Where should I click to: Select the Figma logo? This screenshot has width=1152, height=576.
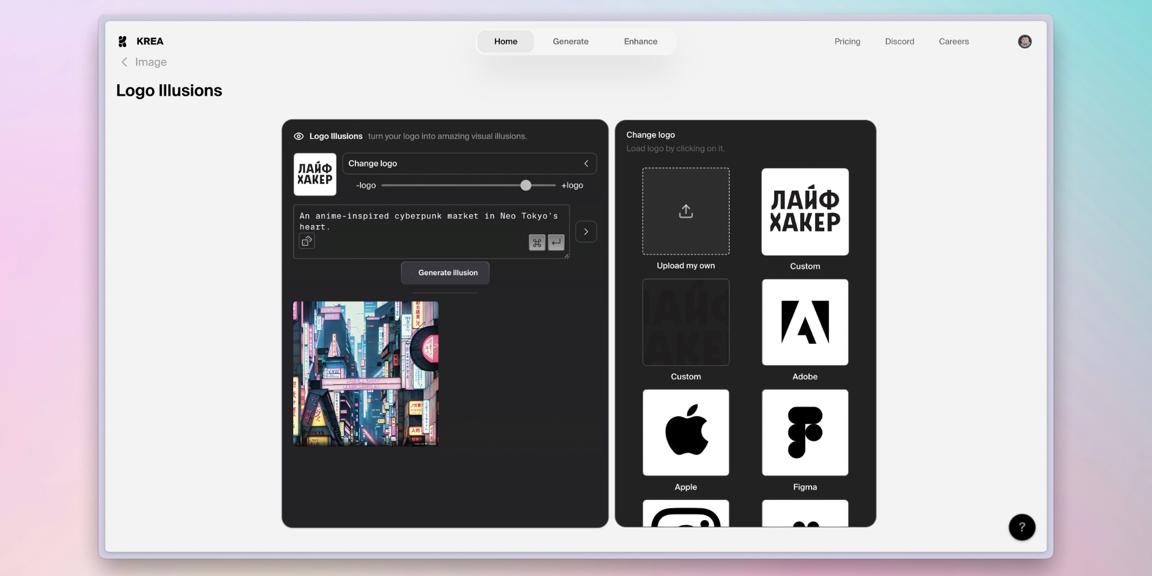tap(805, 433)
